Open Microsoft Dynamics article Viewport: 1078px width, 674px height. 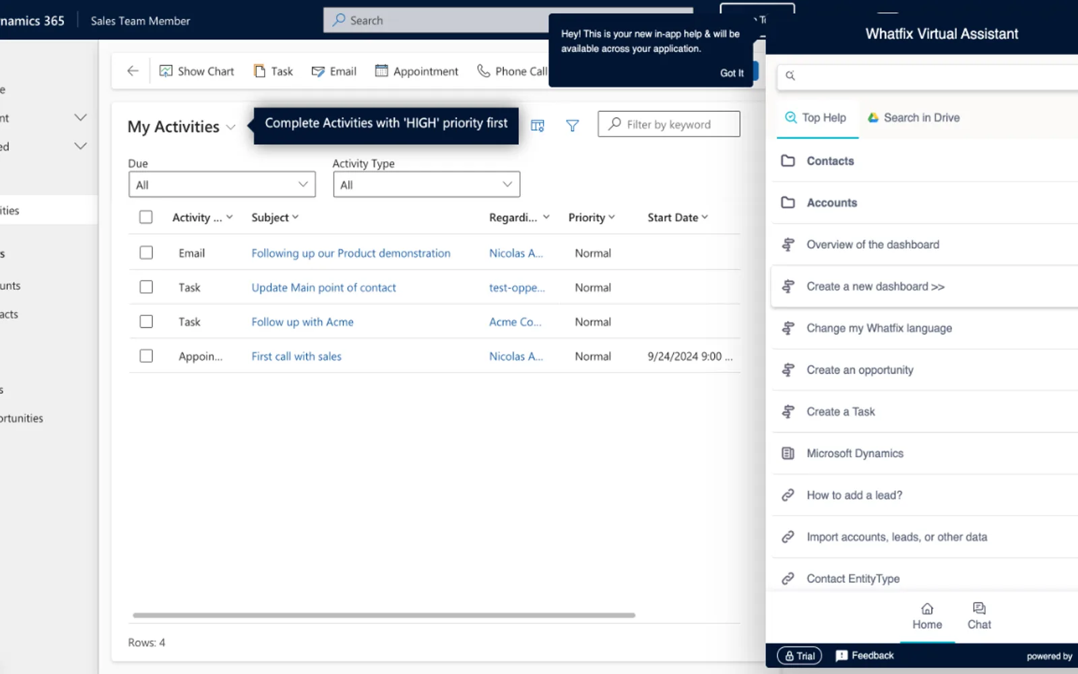pos(924,454)
